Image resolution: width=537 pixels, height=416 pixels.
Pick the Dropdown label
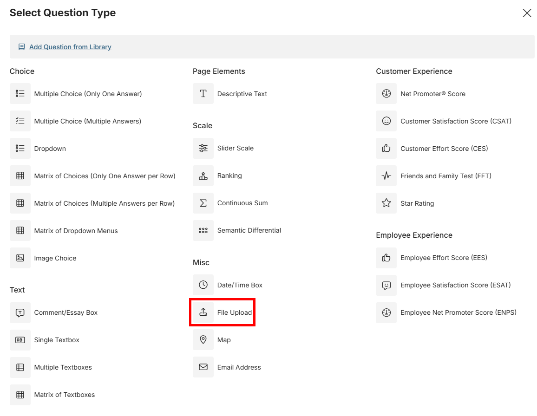[50, 149]
